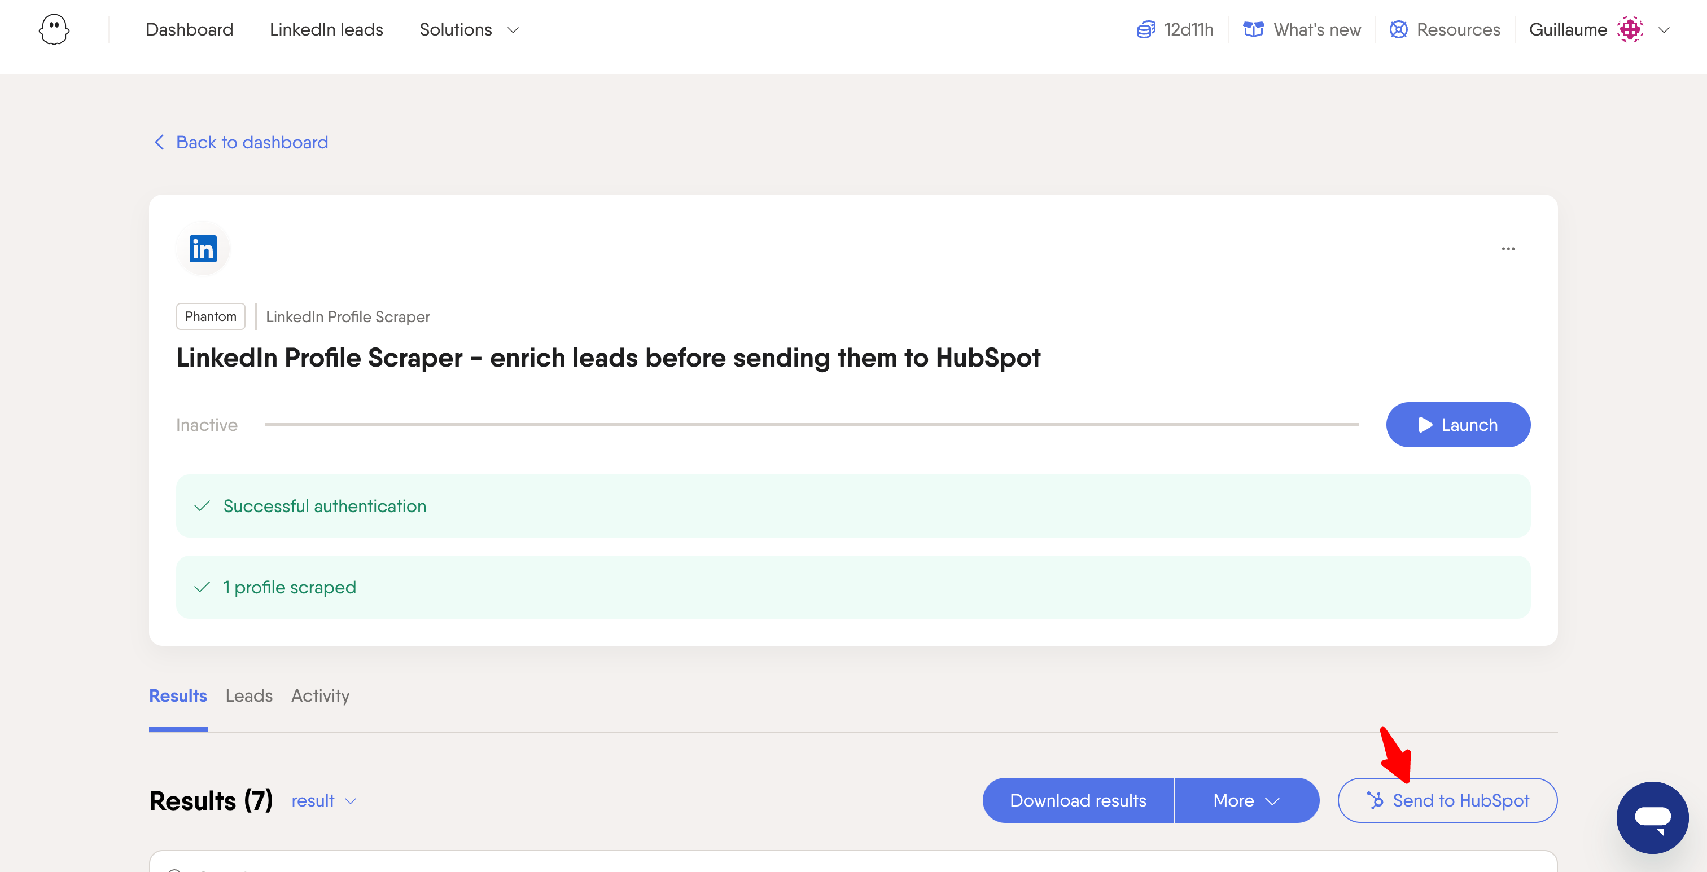Open LinkedIn leads in navigation
The image size is (1707, 872).
[x=326, y=30]
